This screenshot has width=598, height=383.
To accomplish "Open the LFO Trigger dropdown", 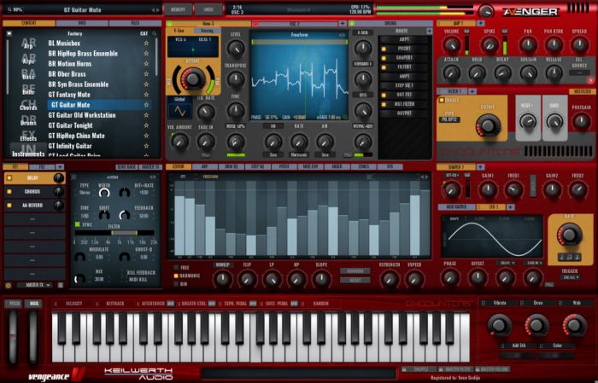I will pos(570,277).
